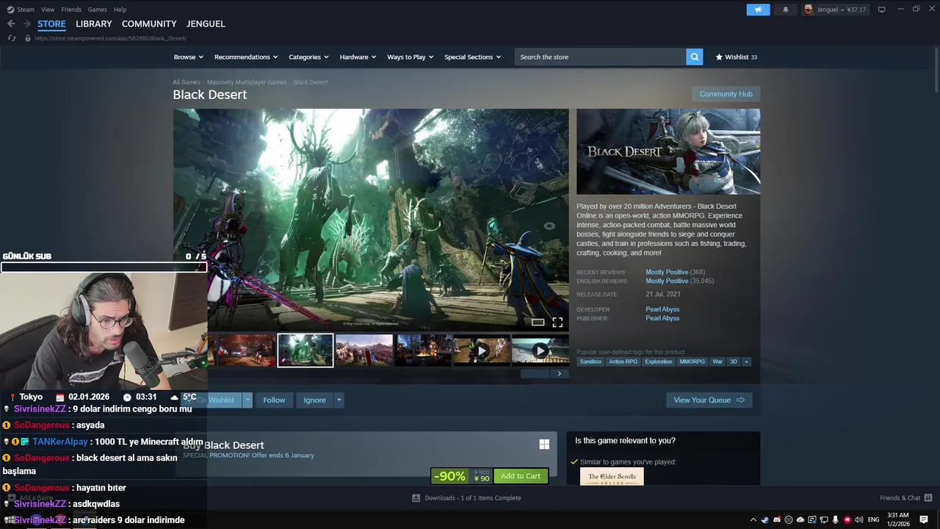The height and width of the screenshot is (529, 940).
Task: Open The Elder Scrolls Online similar game image
Action: tap(612, 477)
